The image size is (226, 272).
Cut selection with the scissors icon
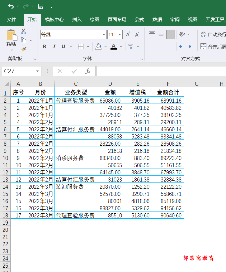click(23, 32)
